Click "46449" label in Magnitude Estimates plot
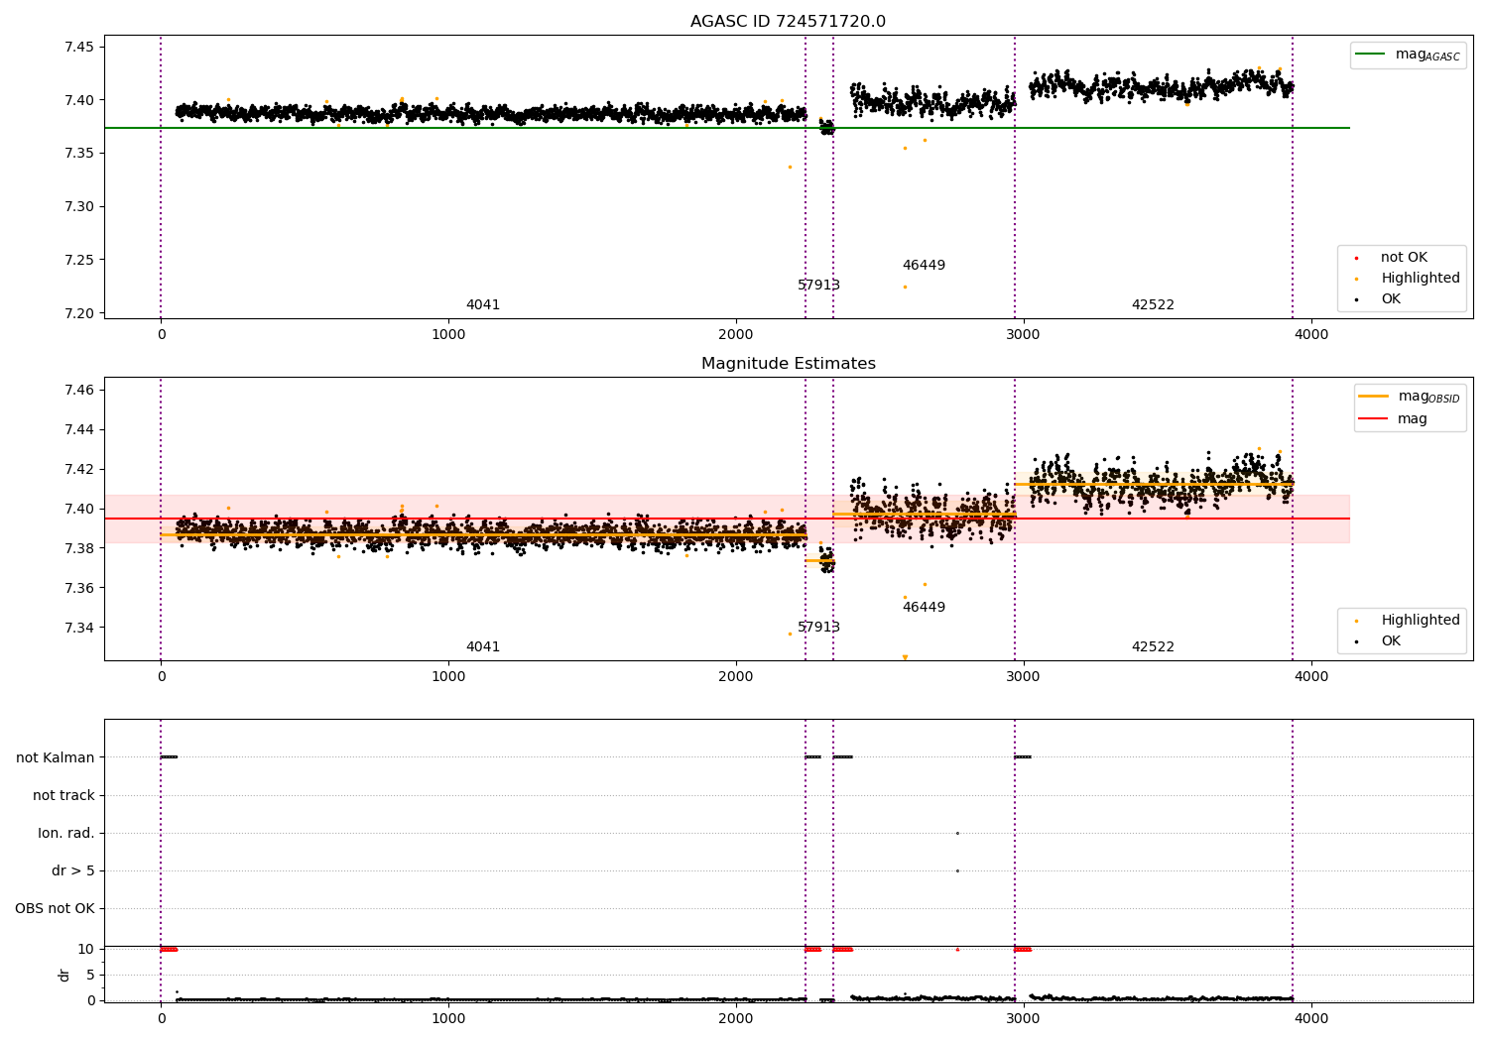This screenshot has height=1041, width=1488. pos(924,608)
